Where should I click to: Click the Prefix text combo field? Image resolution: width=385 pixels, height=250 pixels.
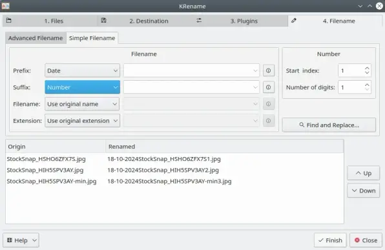tap(191, 70)
